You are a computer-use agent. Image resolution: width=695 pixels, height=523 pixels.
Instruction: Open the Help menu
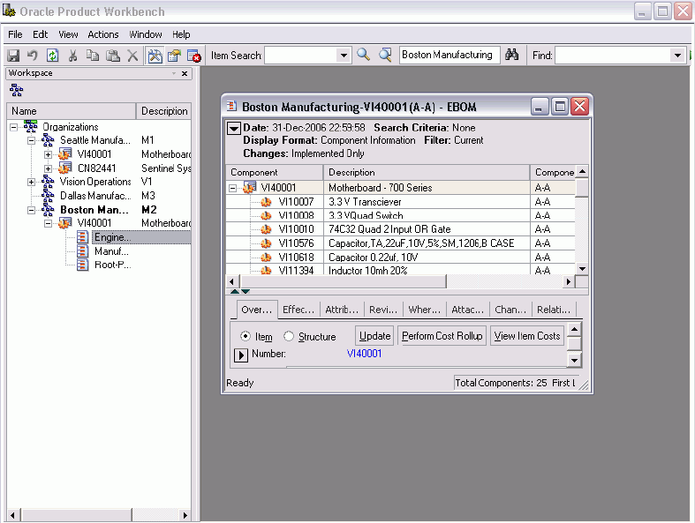coord(181,34)
